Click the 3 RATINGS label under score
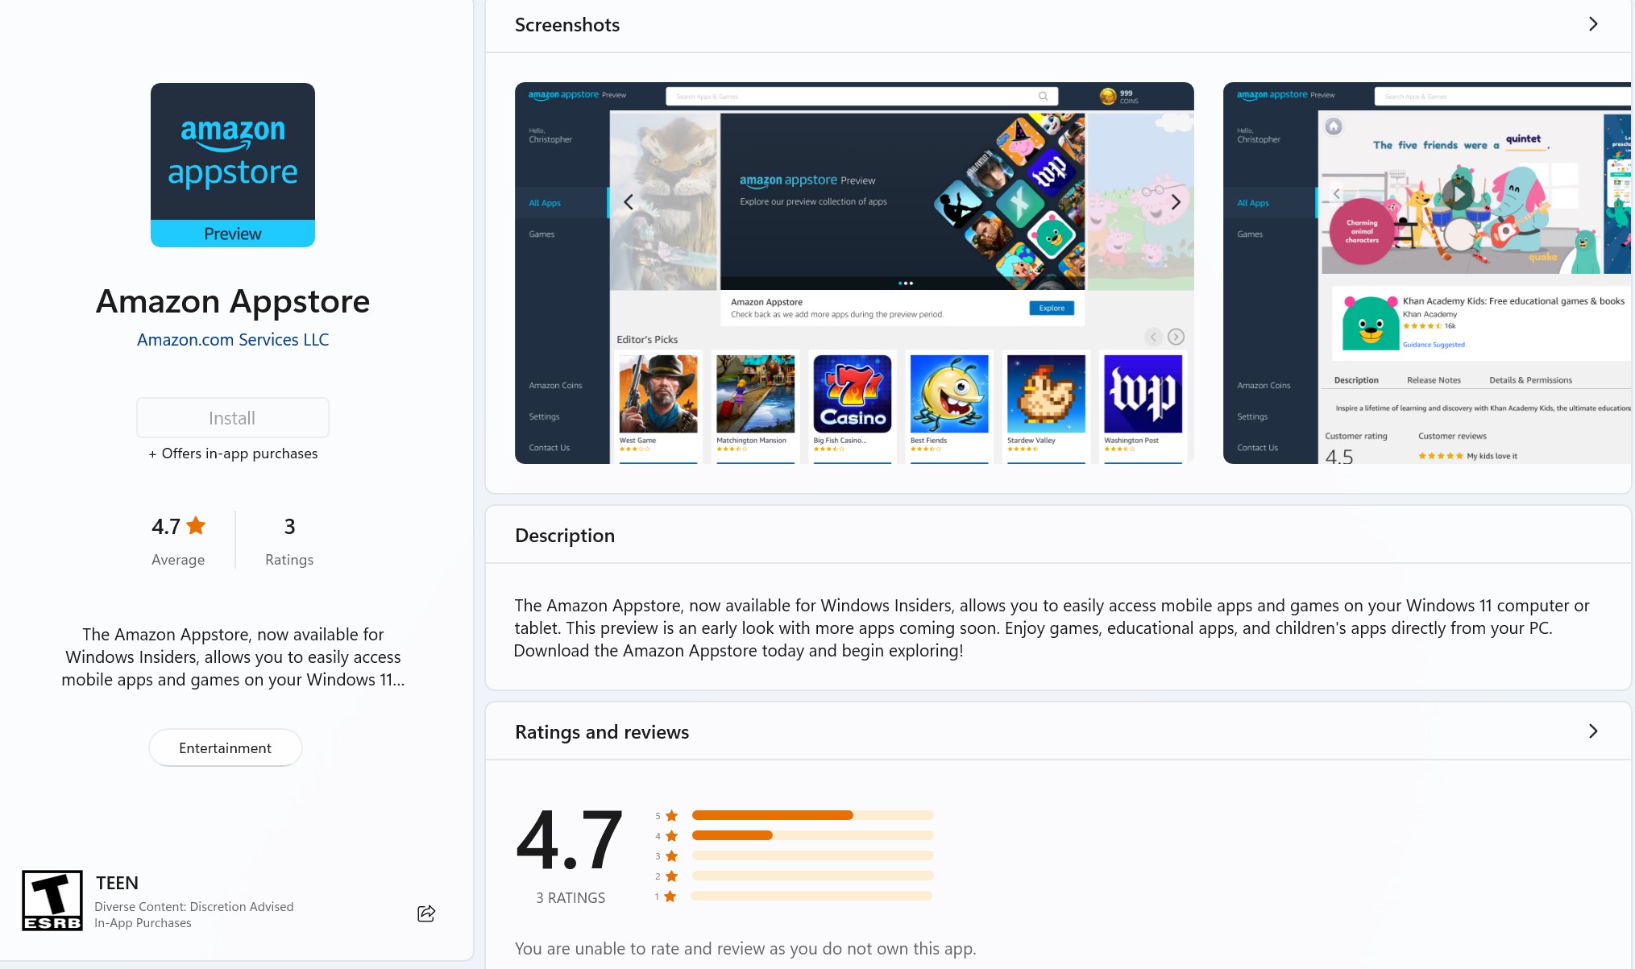1635x969 pixels. pyautogui.click(x=571, y=898)
